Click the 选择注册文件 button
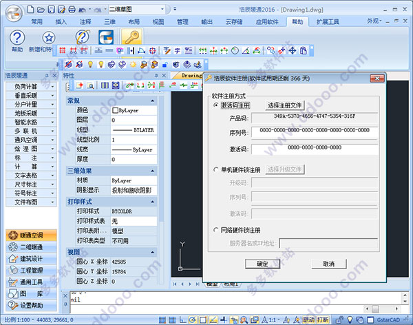Image resolution: width=413 pixels, height=325 pixels. tap(285, 105)
